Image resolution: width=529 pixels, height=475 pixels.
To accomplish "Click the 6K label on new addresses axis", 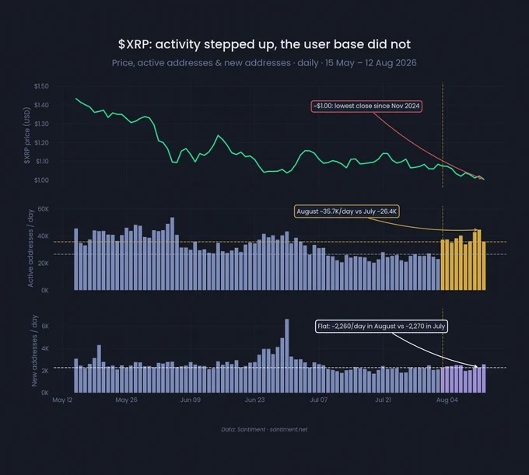I will point(45,327).
